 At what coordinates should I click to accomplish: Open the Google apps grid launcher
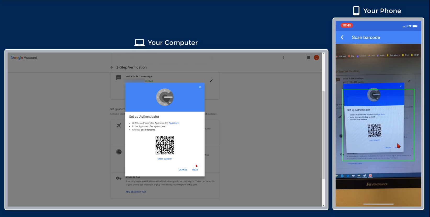pyautogui.click(x=308, y=58)
